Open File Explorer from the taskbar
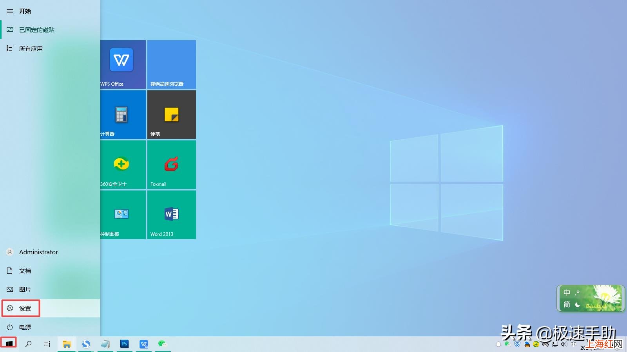 (67, 344)
